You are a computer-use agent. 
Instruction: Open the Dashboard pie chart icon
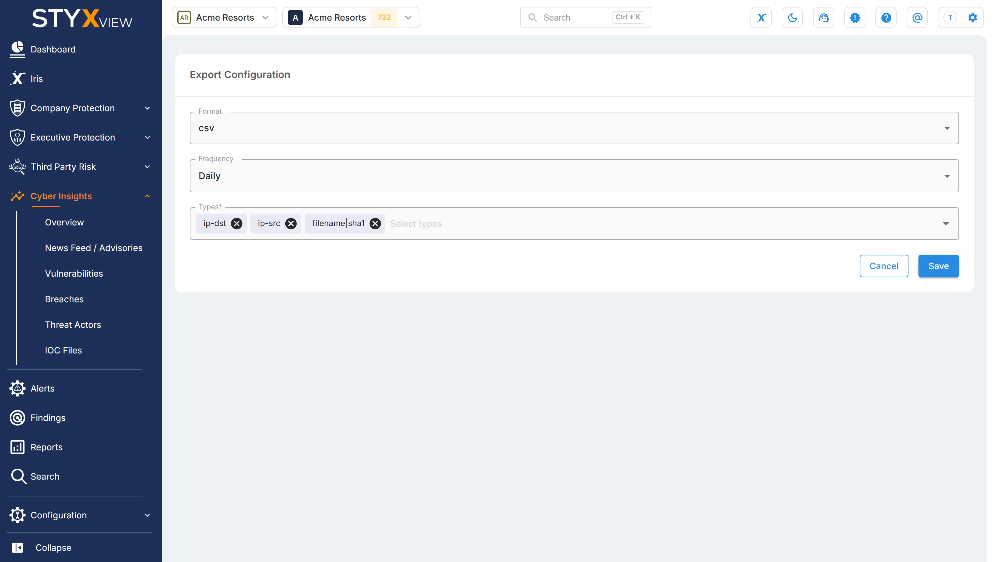click(17, 49)
